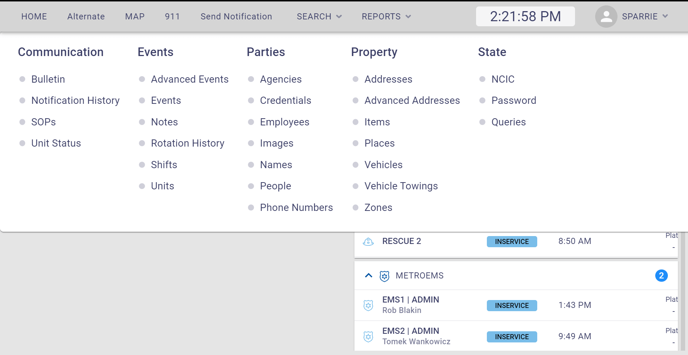Viewport: 688px width, 355px height.
Task: Open the MAP page
Action: (135, 17)
